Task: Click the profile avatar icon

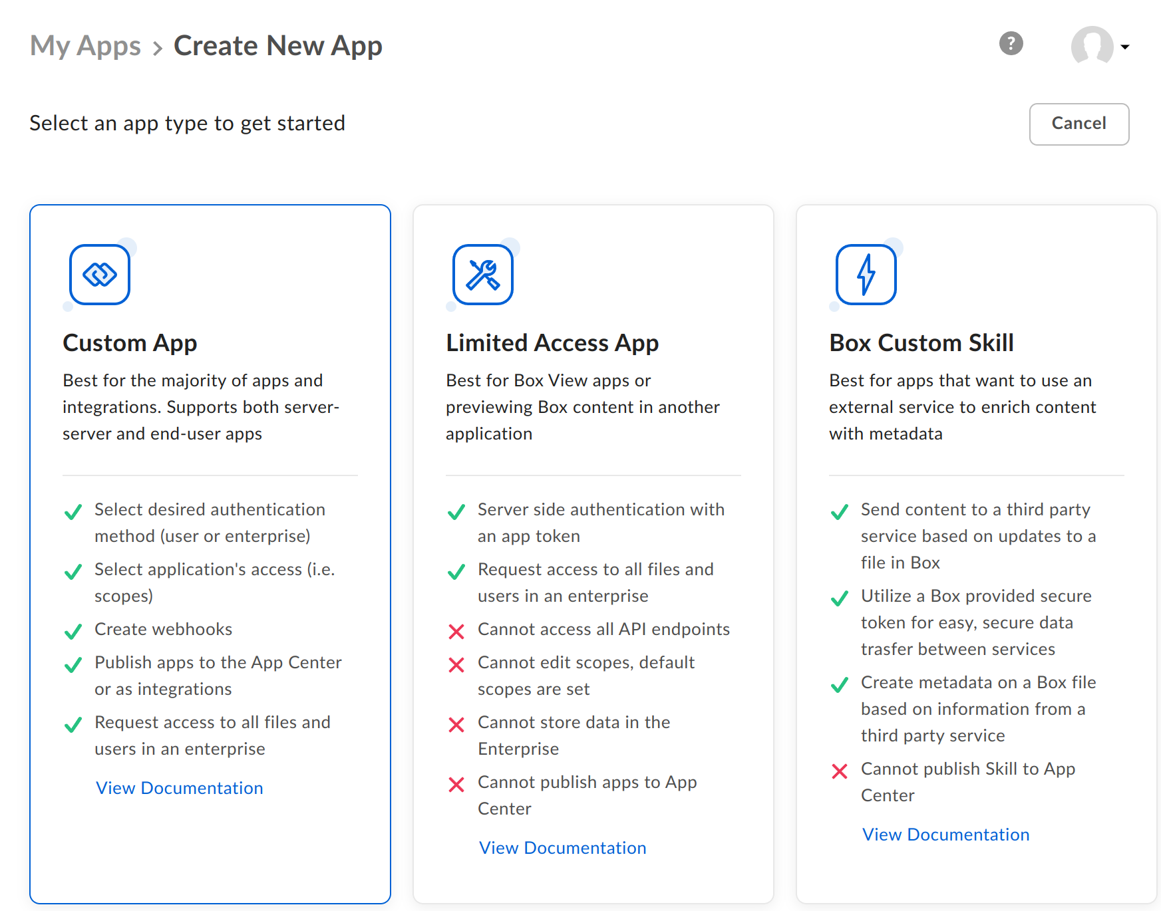Action: 1092,45
